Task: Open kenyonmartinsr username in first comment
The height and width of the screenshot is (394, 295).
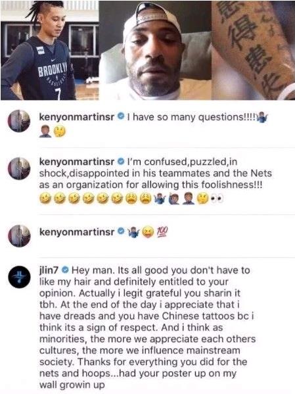Action: click(77, 116)
